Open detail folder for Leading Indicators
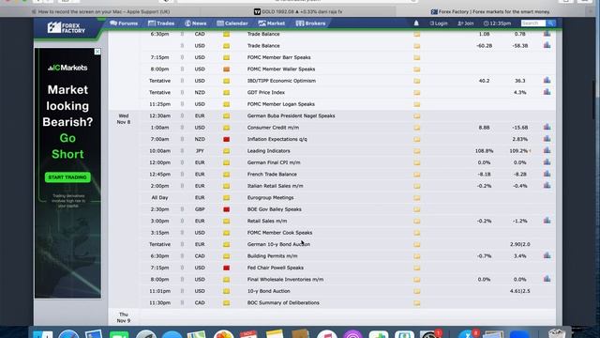 tap(416, 151)
